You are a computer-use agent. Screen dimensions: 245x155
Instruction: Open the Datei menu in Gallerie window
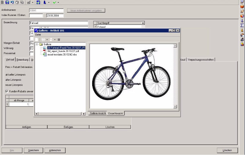coord(38,35)
